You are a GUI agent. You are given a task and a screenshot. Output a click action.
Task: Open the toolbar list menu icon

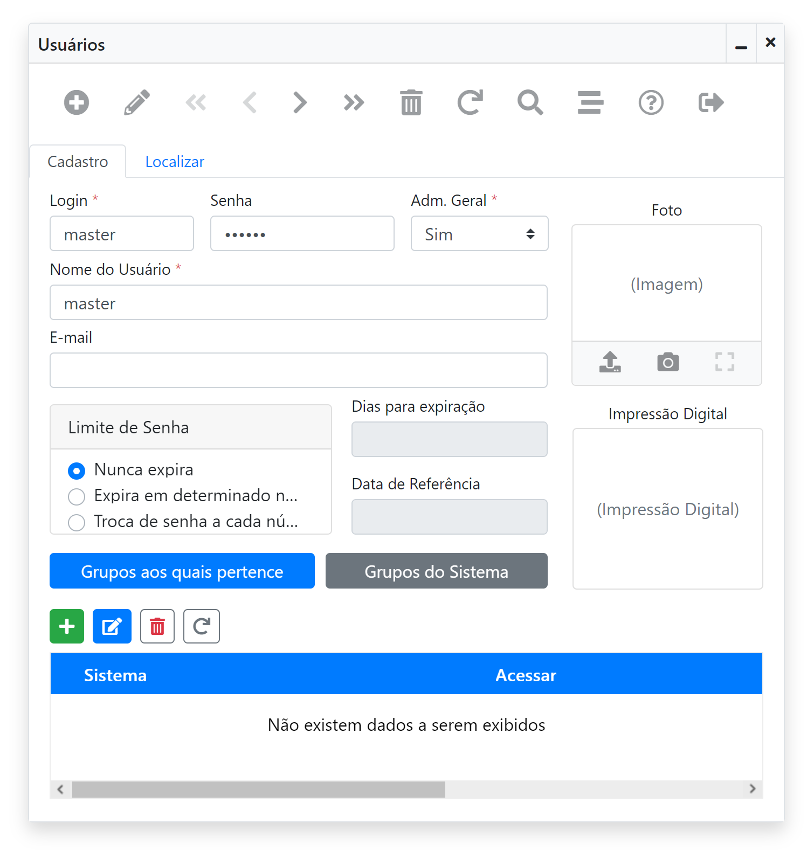(590, 102)
